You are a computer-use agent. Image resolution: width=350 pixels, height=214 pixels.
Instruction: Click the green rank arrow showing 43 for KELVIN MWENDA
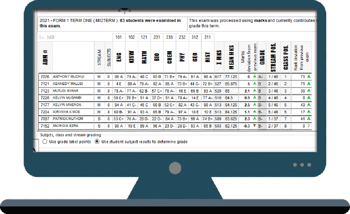point(309,104)
